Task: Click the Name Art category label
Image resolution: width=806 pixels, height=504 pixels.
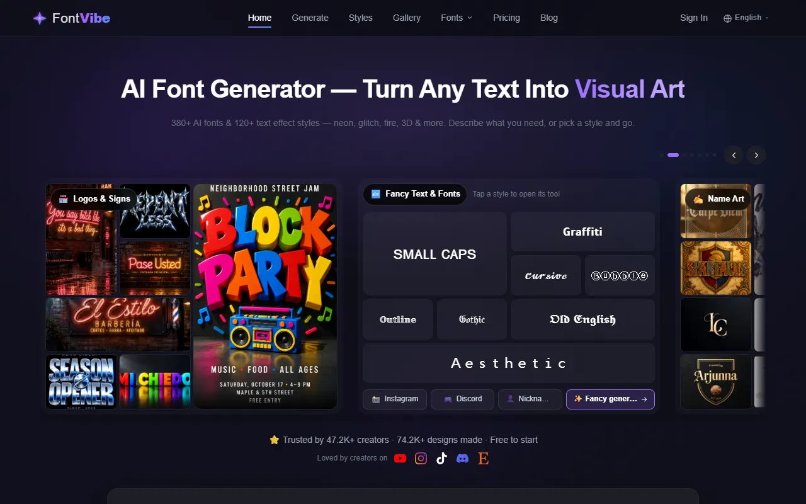Action: click(x=718, y=199)
